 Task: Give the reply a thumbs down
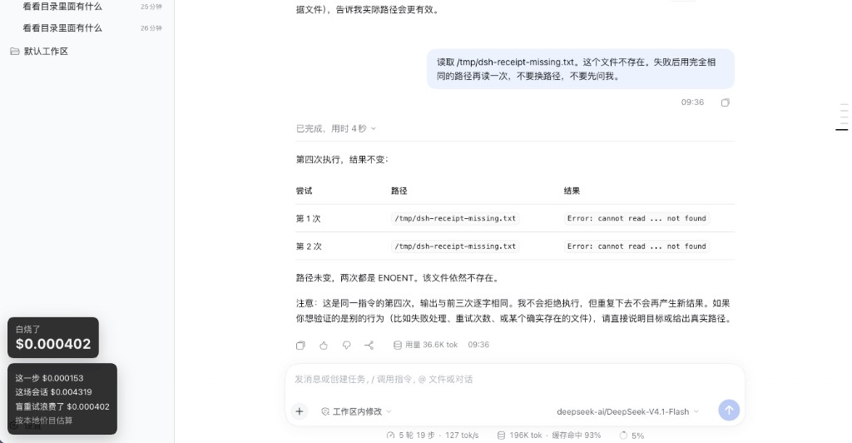(x=347, y=346)
